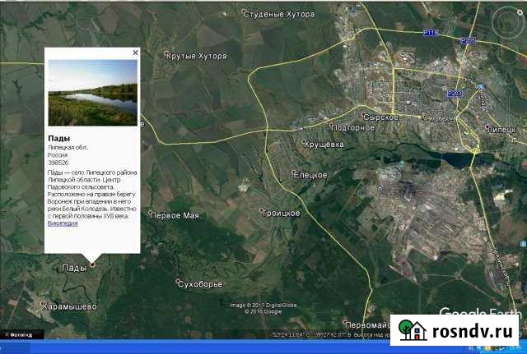527x354 pixels.
Task: Click the Липецк city label
Action: tap(502, 130)
